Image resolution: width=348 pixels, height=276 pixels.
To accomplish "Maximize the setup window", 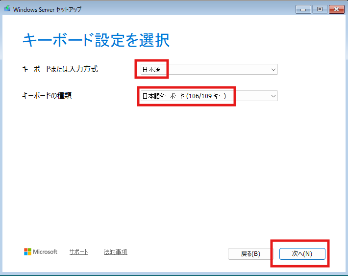I will 320,9.
